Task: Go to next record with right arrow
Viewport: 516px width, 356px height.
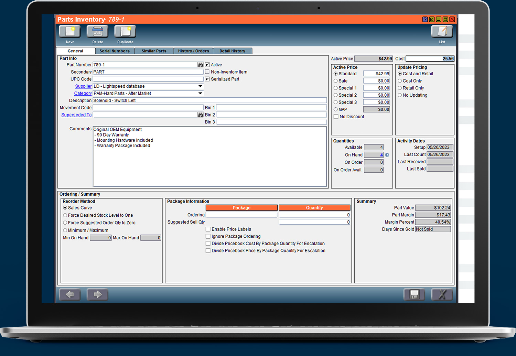Action: tap(97, 294)
